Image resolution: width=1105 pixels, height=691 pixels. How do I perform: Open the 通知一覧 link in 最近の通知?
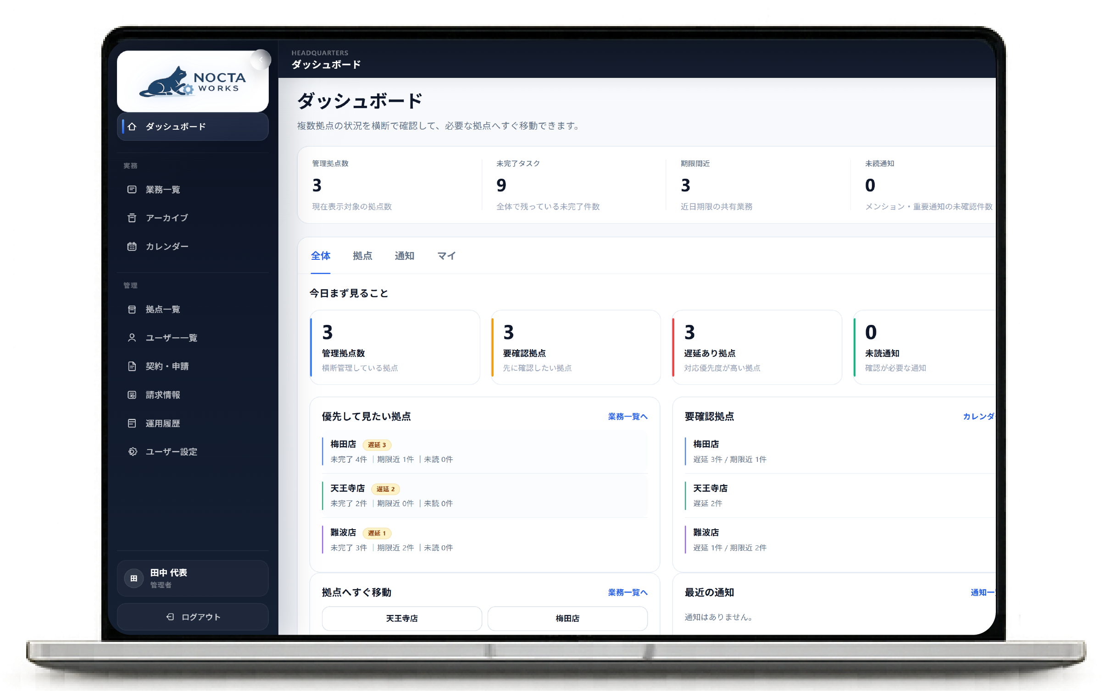983,592
